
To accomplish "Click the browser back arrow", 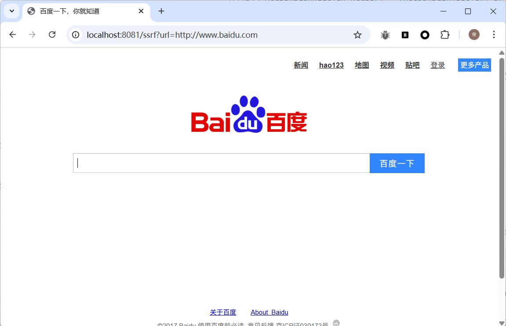I will [x=12, y=35].
